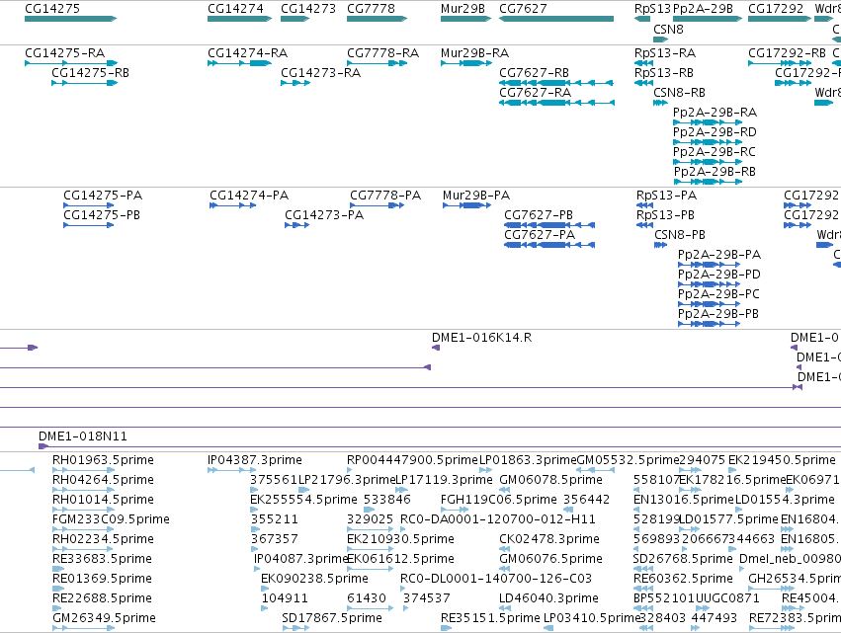Click EST RC0-DL0001-140700-126-C03
The width and height of the screenshot is (841, 633).
[496, 580]
